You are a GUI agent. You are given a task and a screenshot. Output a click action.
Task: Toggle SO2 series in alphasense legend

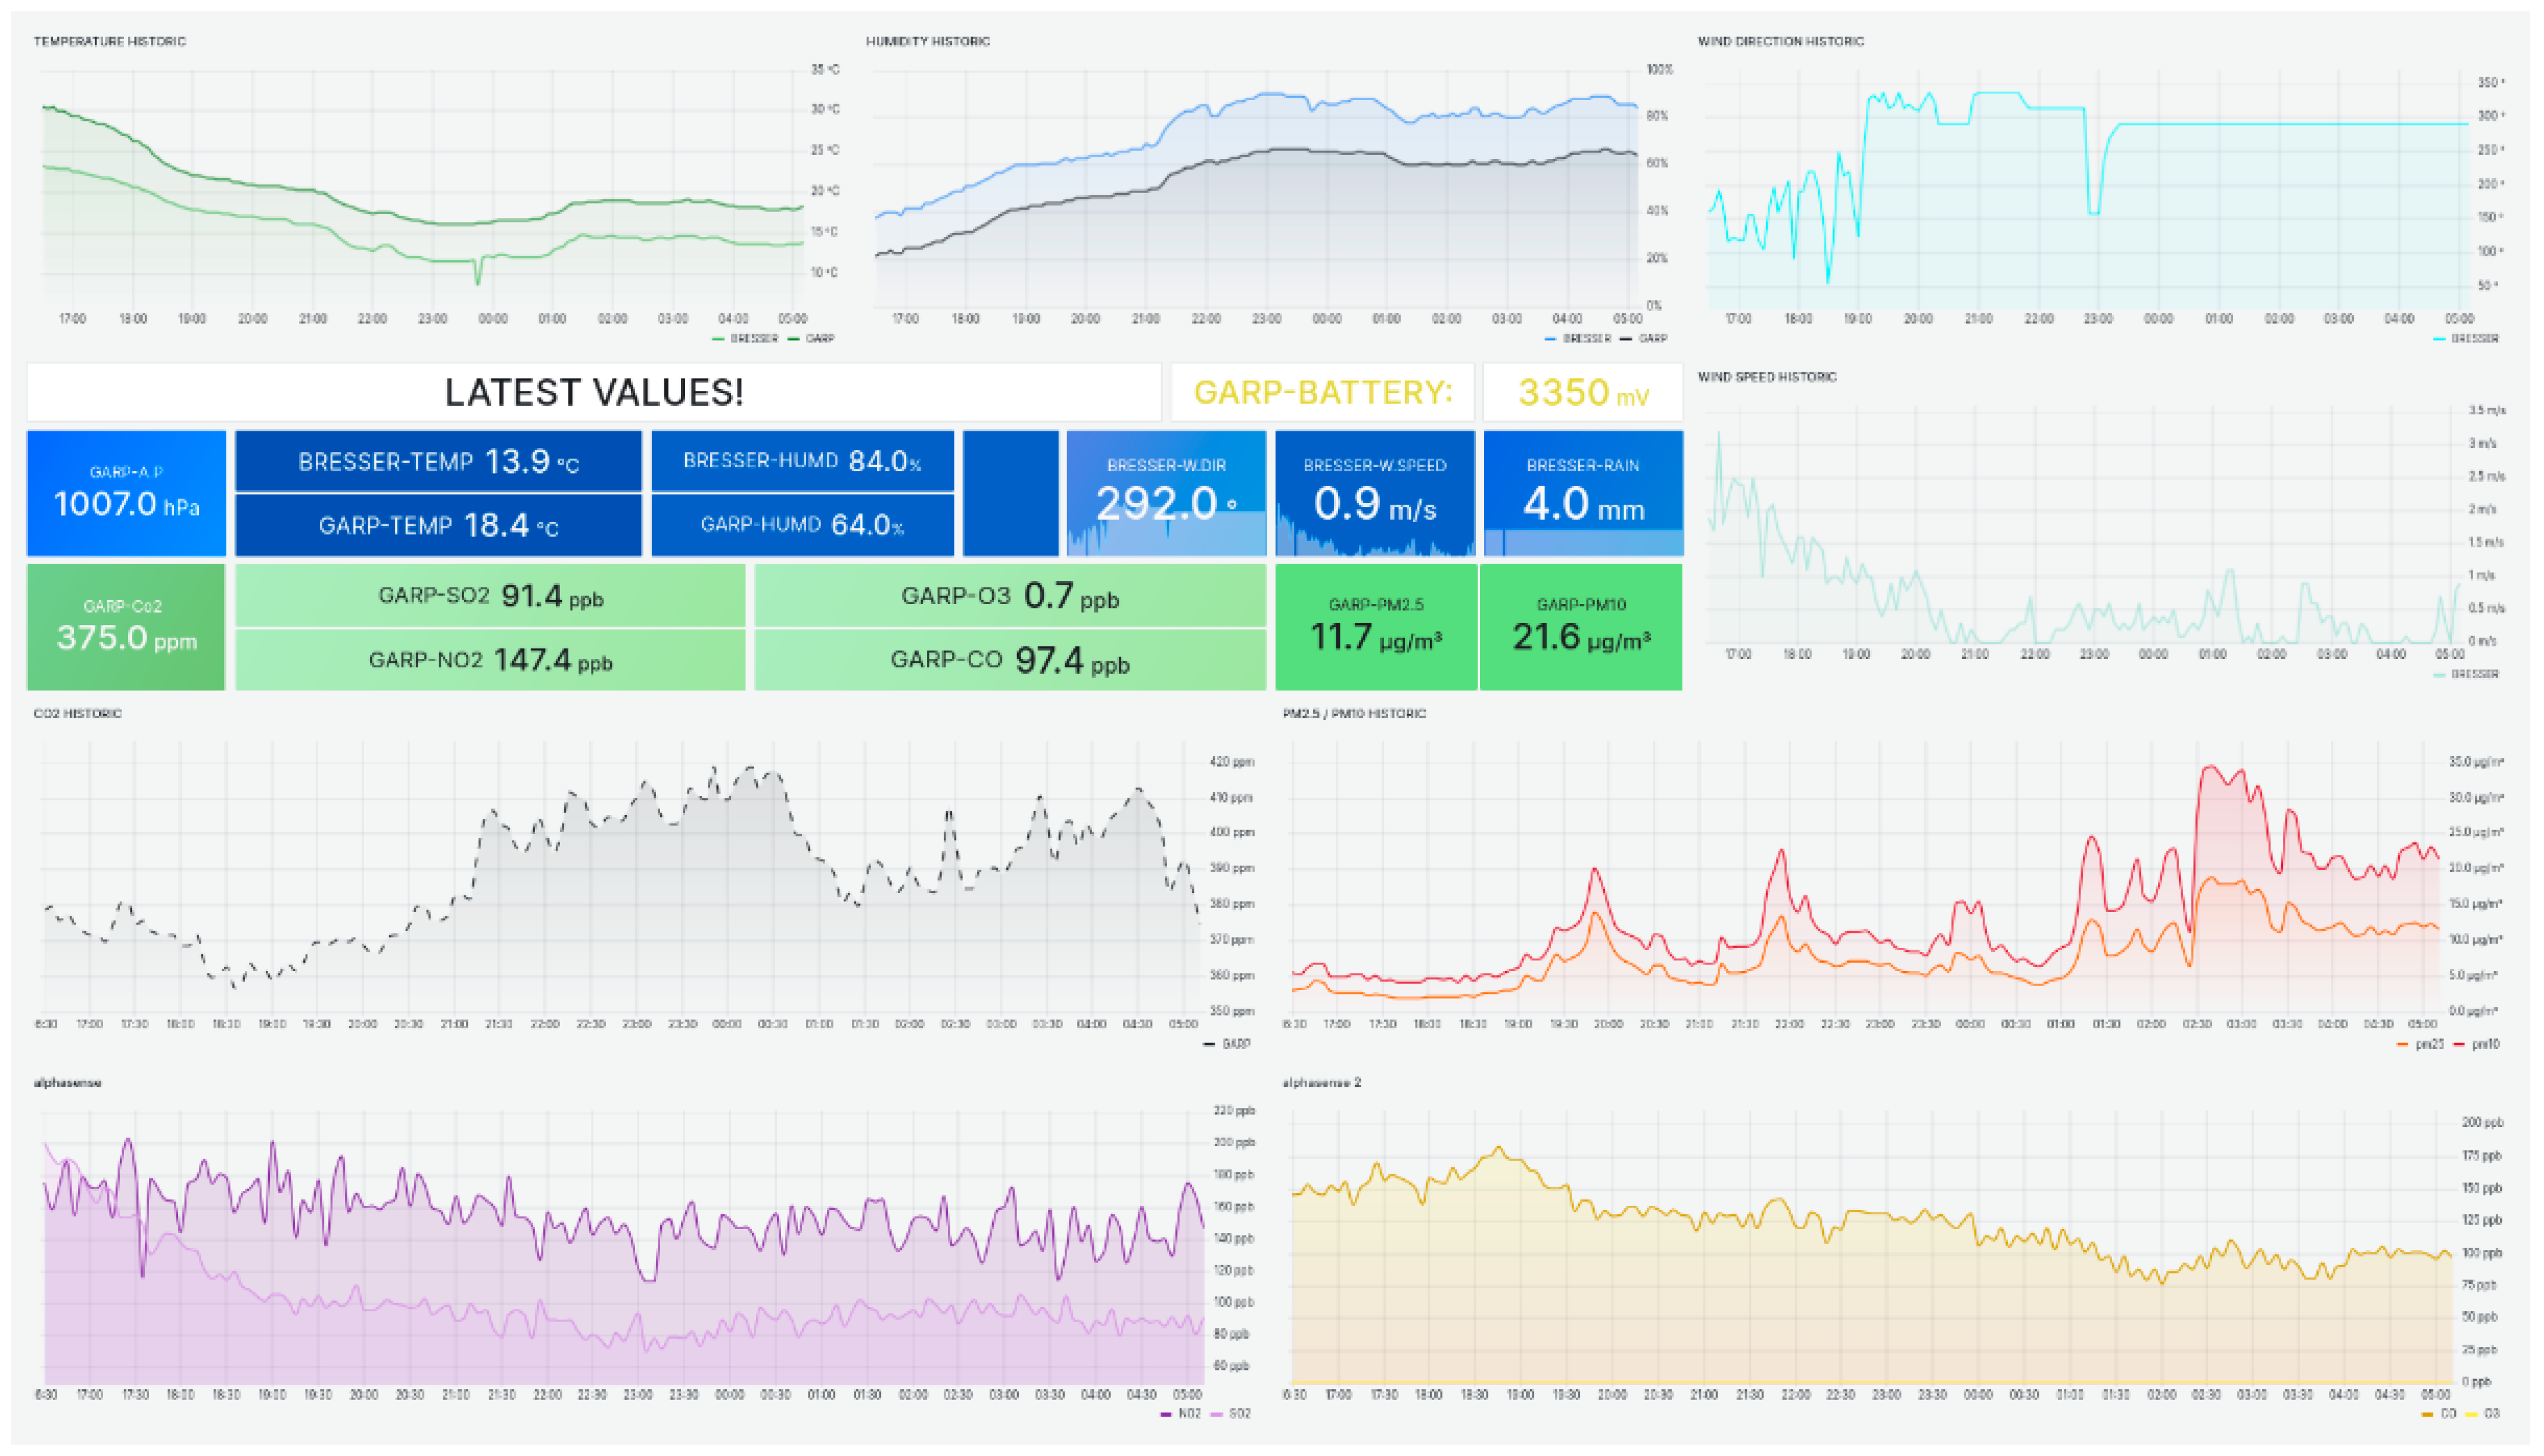1239,1414
